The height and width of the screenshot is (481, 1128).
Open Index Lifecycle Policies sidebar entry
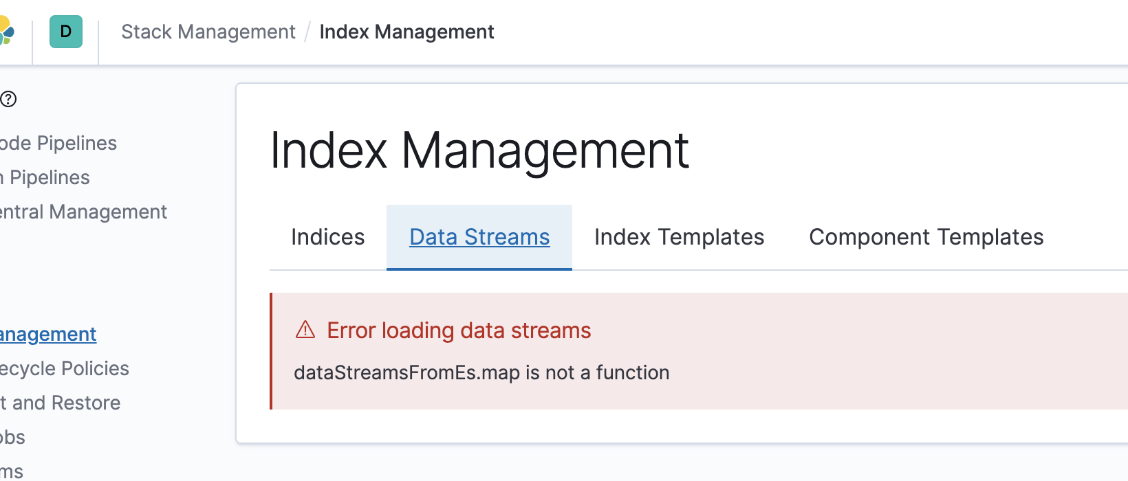point(64,368)
